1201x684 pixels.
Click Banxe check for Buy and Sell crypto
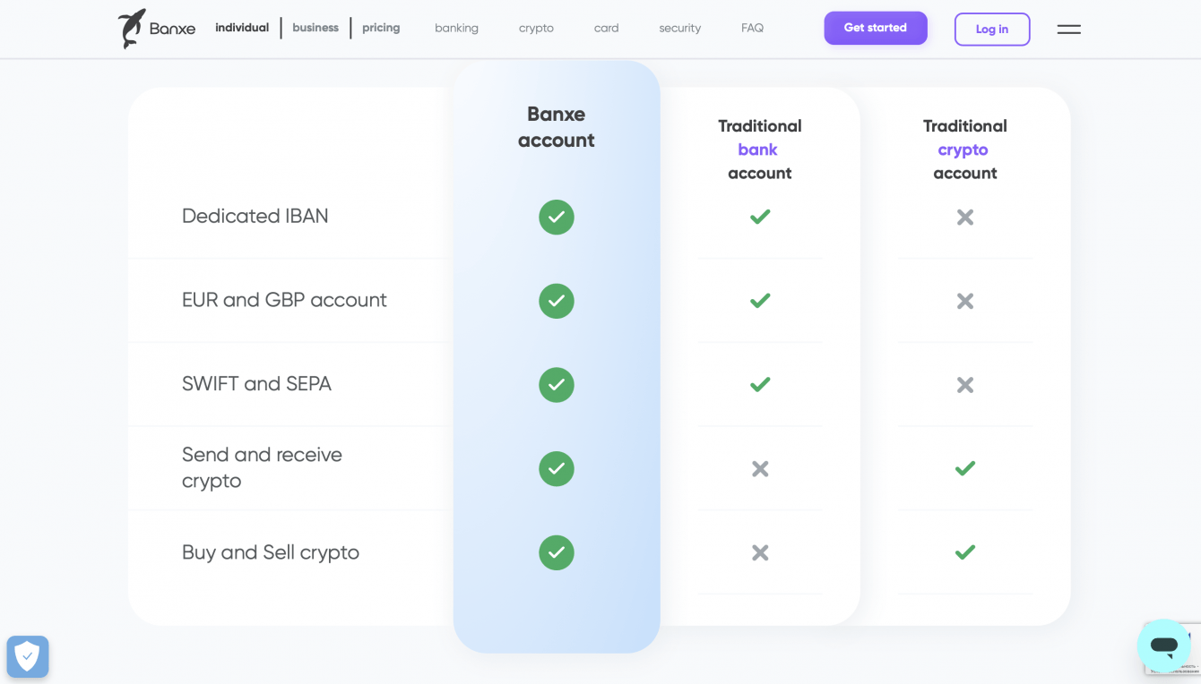point(557,552)
